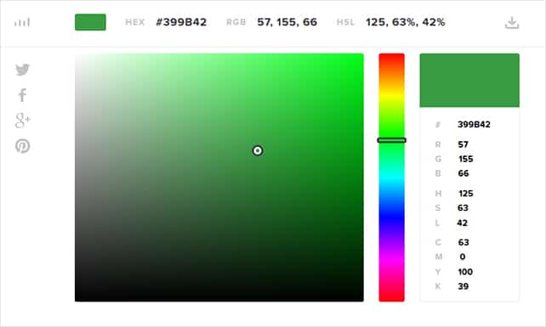This screenshot has width=546, height=327.
Task: Click the circular picker handle in gradient
Action: point(258,150)
